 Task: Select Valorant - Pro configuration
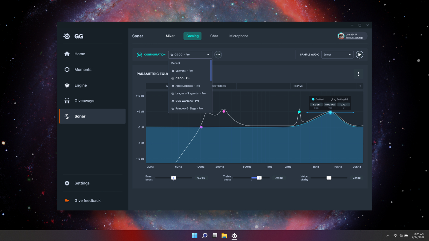184,71
